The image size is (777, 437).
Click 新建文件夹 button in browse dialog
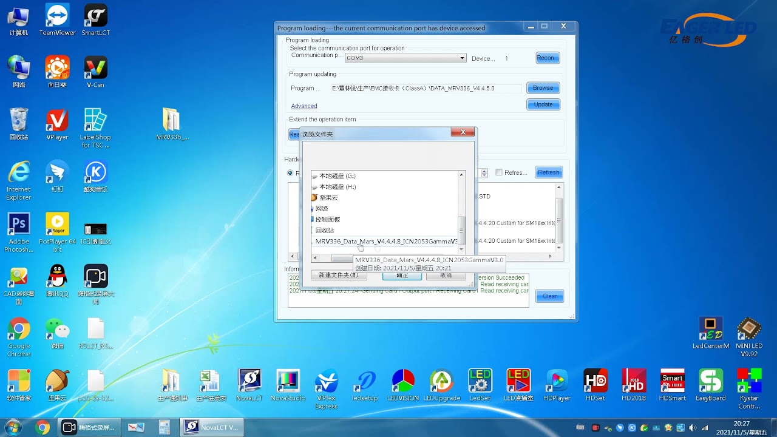click(338, 275)
